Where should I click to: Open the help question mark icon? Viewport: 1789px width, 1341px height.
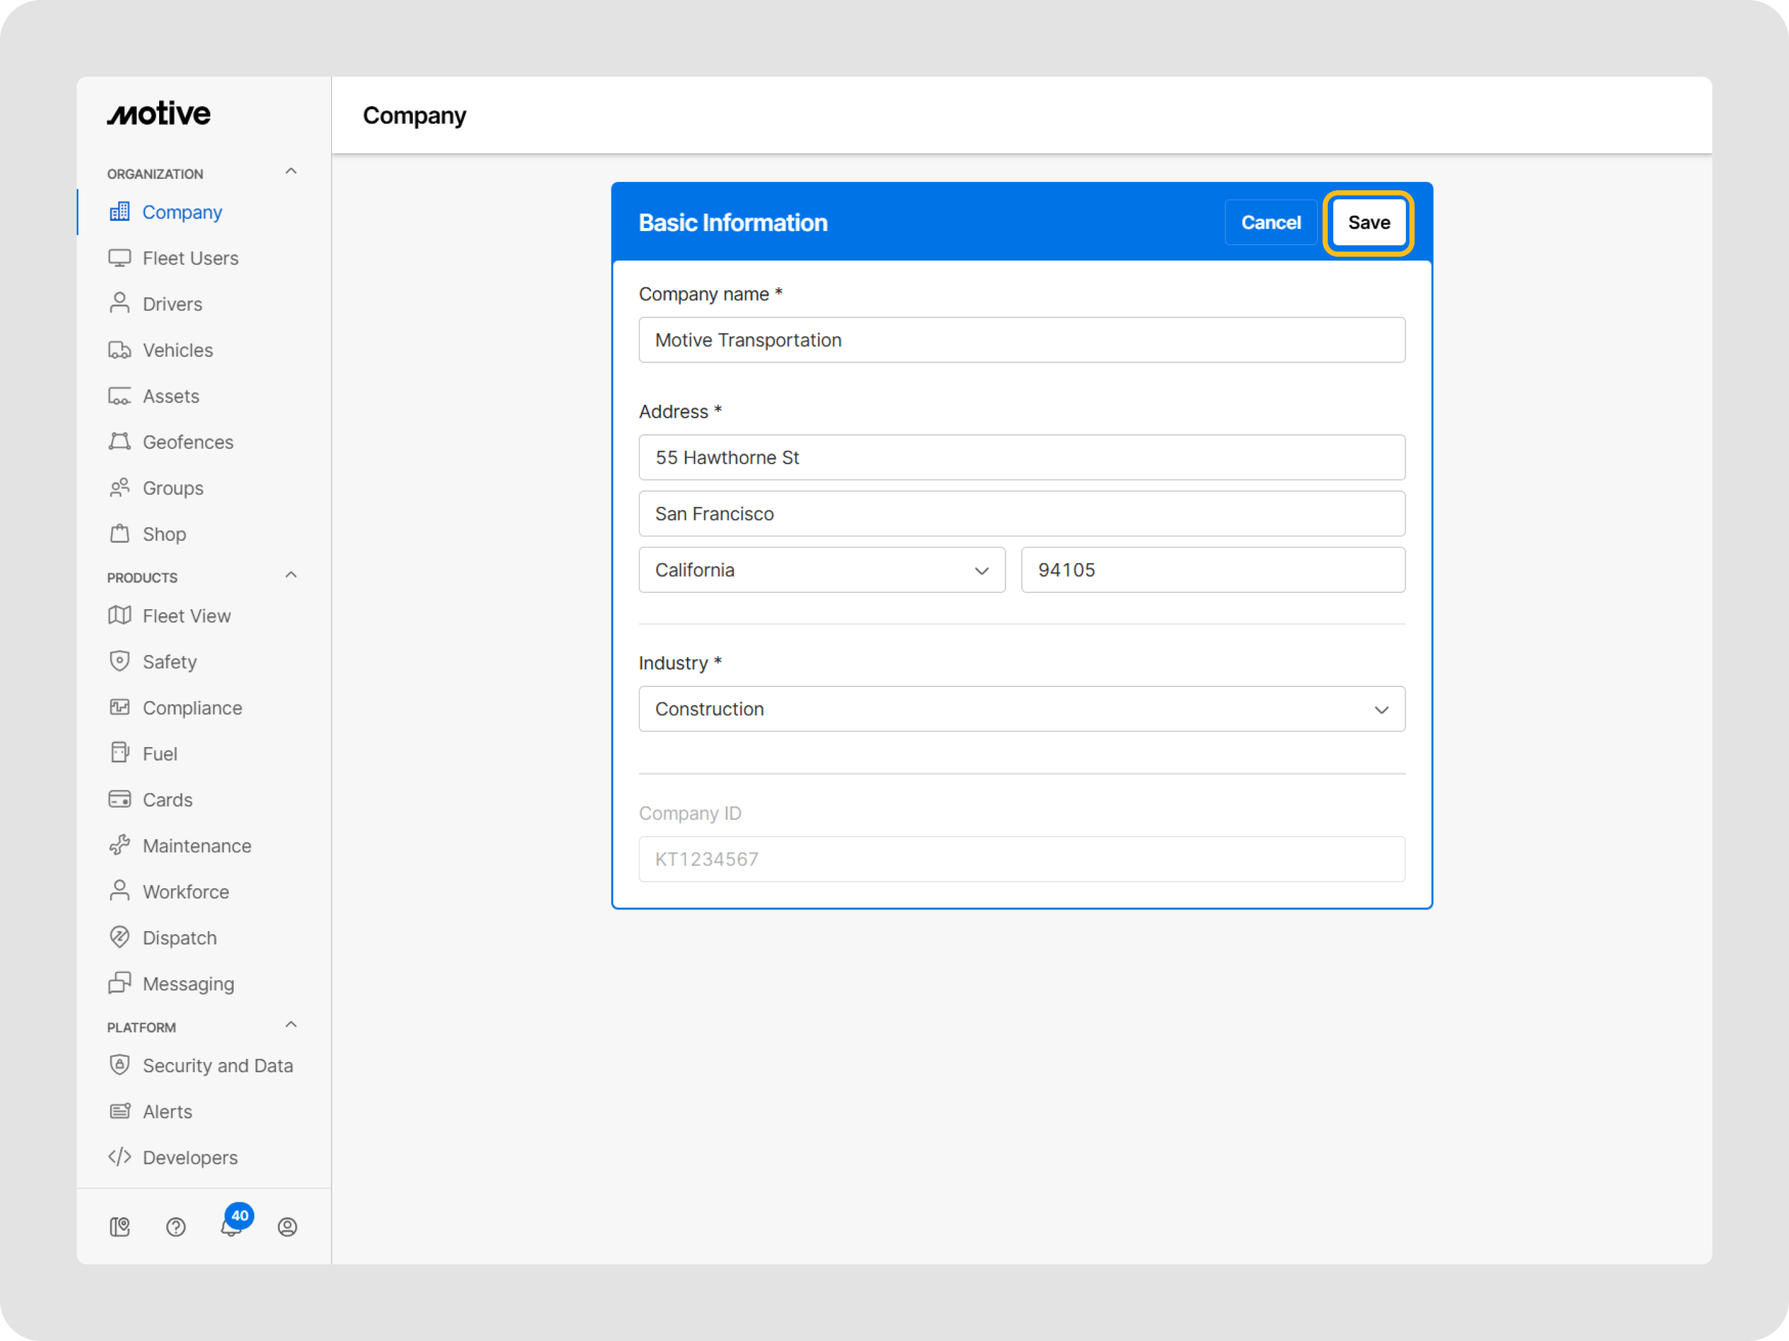tap(176, 1226)
